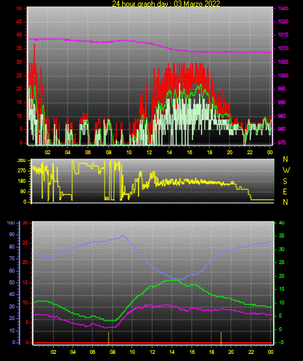Click the blue humidity curve peak
303x361 pixels.
point(122,236)
